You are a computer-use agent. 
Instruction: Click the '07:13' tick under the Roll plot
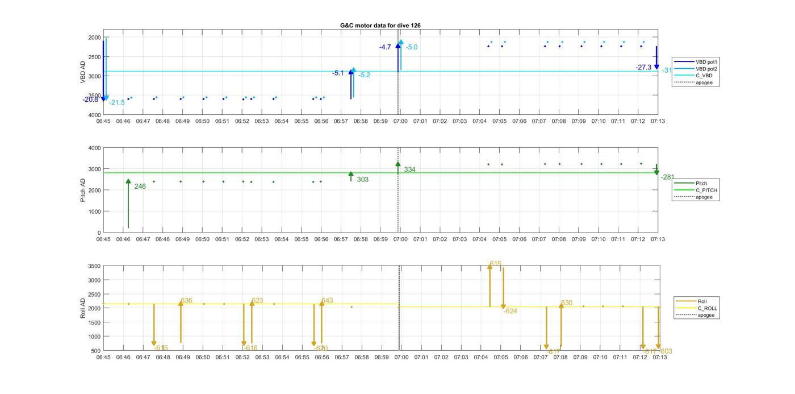pos(660,358)
